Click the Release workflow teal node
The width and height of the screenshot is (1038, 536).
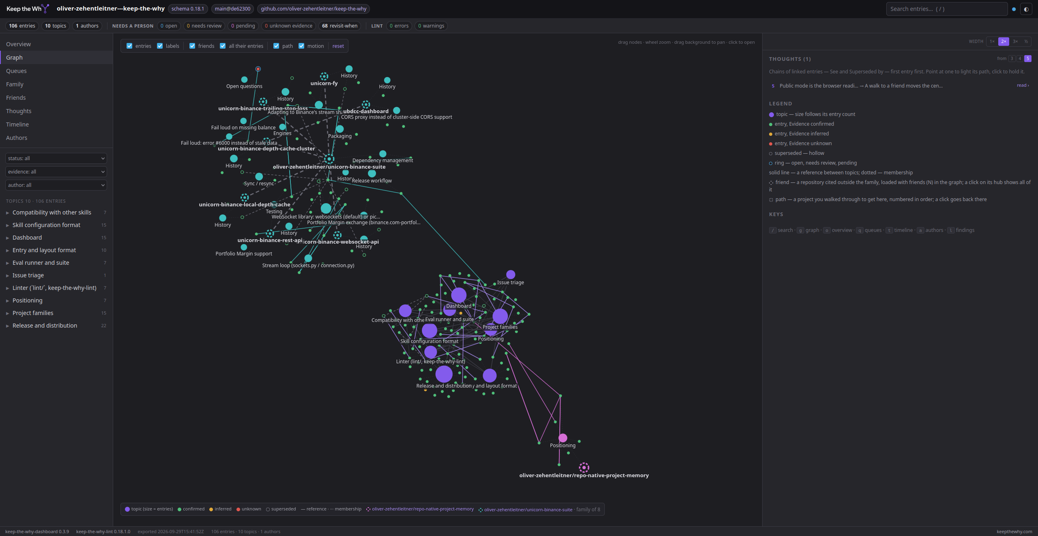tap(372, 174)
